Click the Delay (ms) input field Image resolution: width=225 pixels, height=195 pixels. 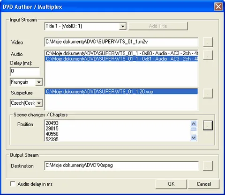click(x=25, y=72)
